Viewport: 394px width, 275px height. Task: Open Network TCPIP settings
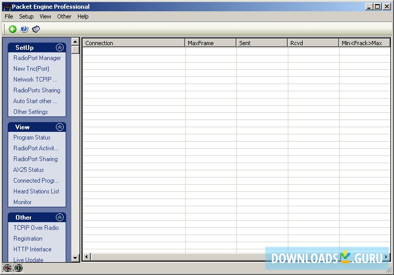[x=35, y=80]
